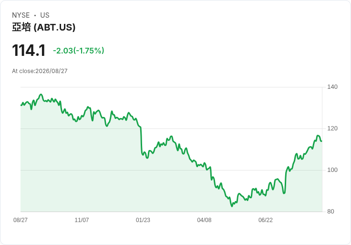
Task: Select the current price 114.1
Action: point(29,51)
